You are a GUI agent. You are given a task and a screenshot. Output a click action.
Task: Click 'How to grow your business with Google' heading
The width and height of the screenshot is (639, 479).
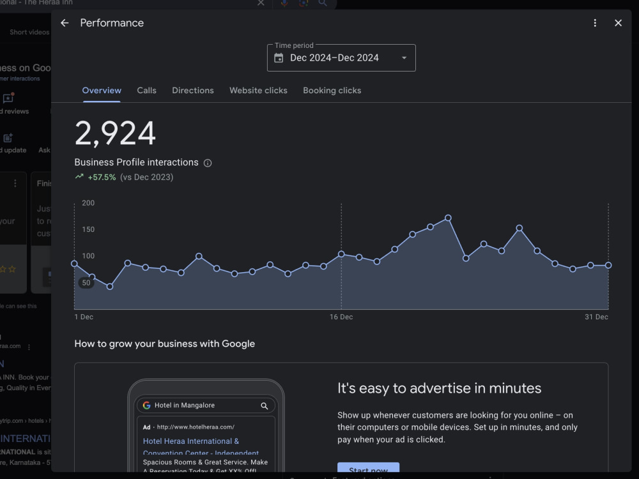(x=165, y=344)
